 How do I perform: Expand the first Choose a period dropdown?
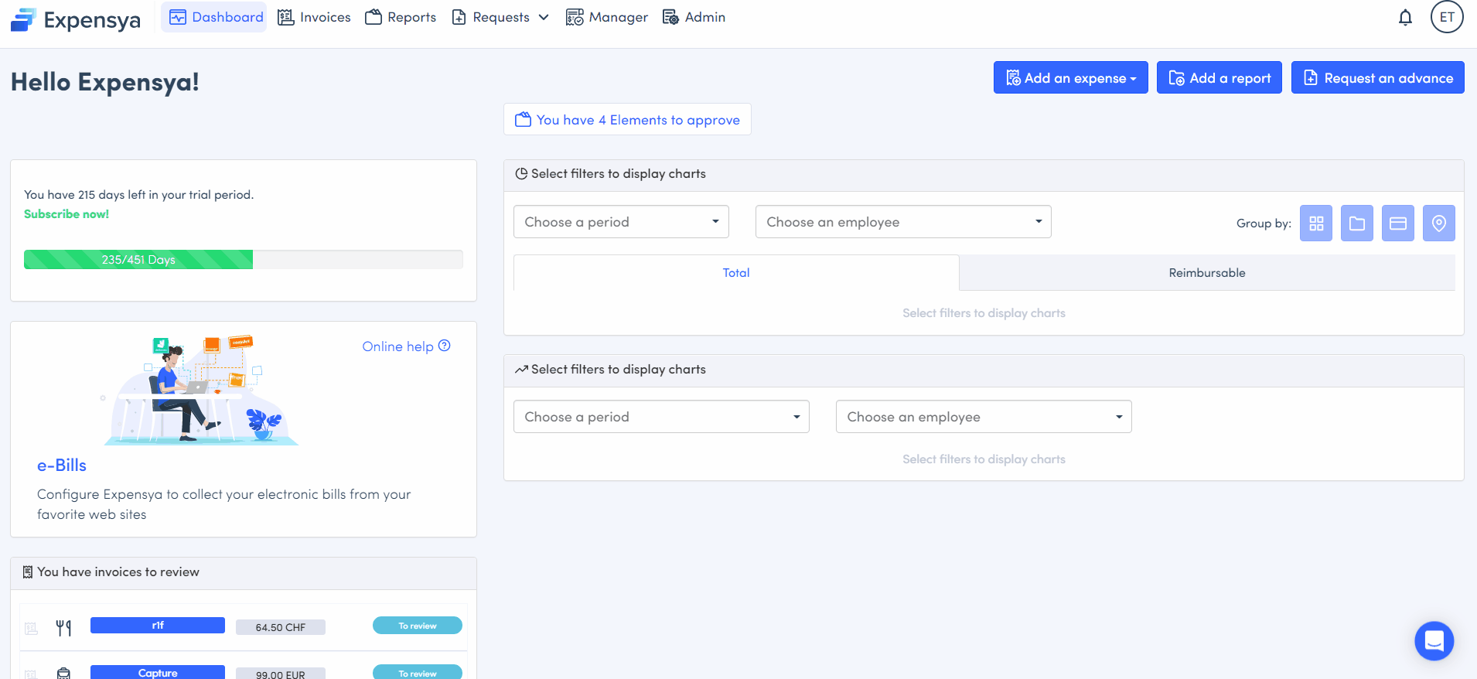621,222
